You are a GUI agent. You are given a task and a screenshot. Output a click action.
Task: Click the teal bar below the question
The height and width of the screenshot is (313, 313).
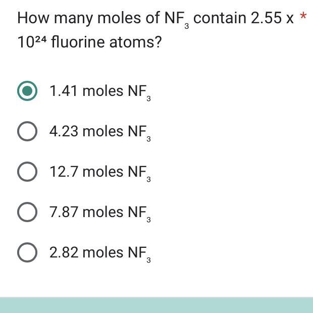(156, 305)
